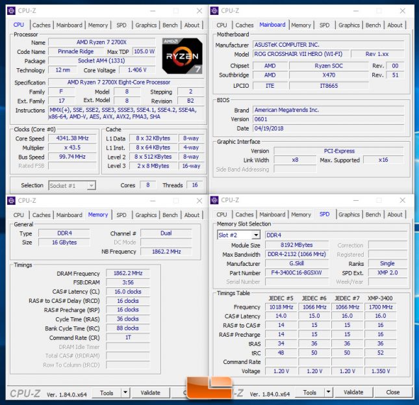Open About tab in CPU window
Screen dimensions: 419x405
tap(192, 25)
